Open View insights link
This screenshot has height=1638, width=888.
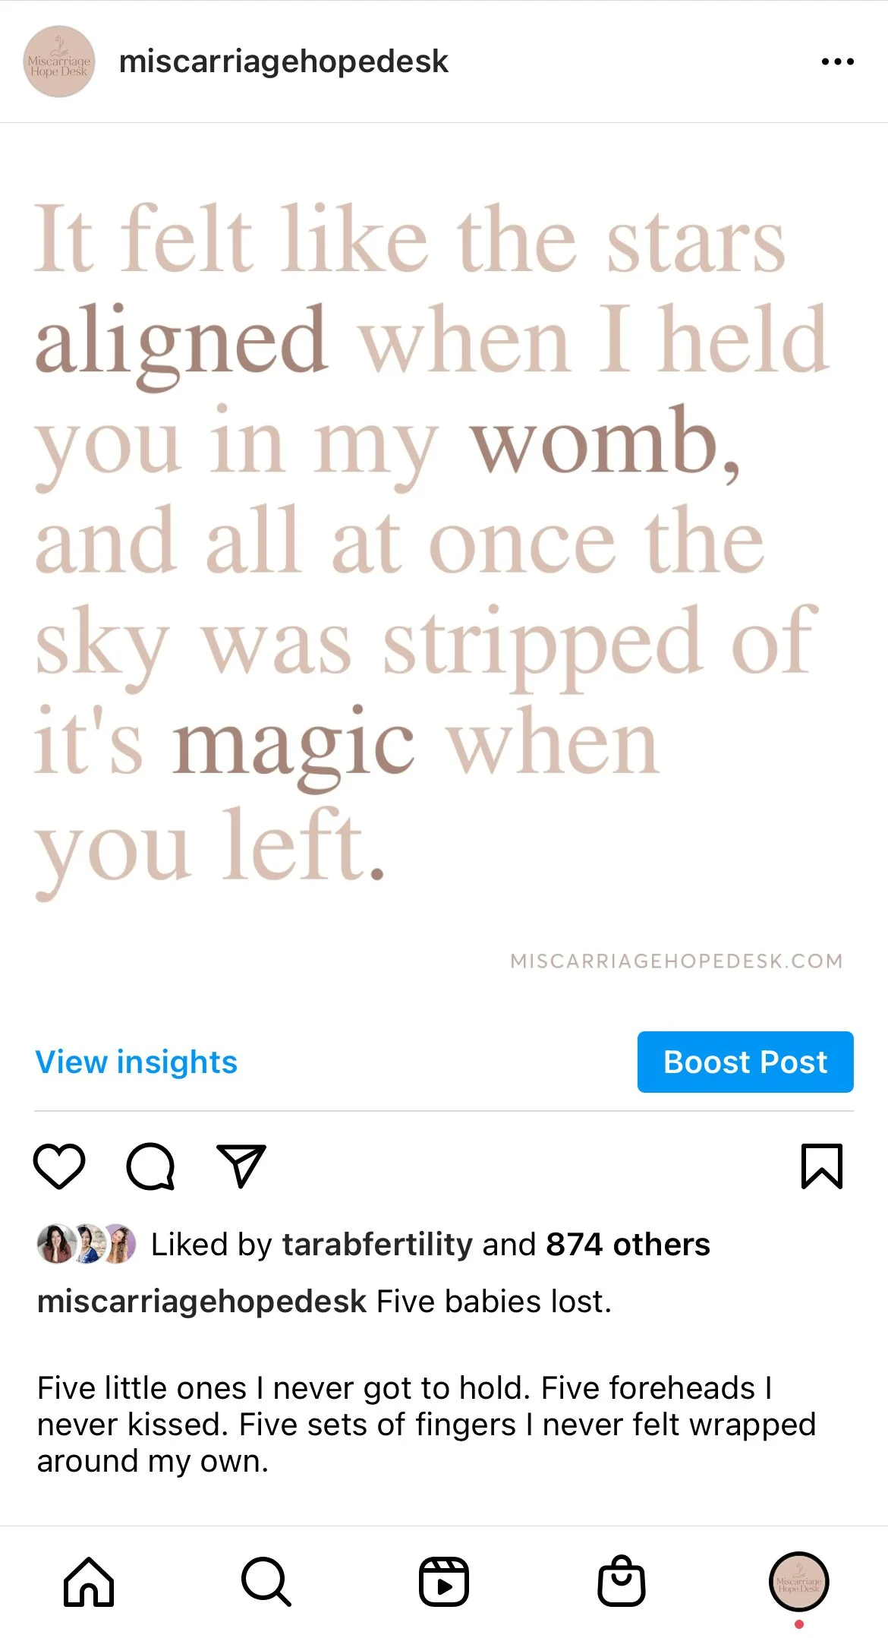point(137,1062)
